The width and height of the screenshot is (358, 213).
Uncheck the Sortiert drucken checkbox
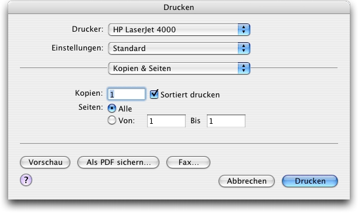pos(154,94)
